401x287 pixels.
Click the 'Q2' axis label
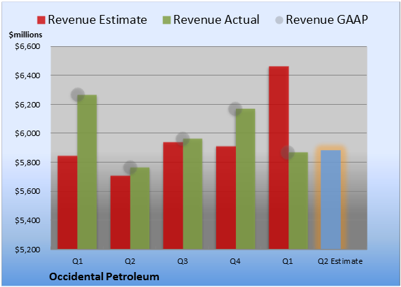tap(130, 261)
